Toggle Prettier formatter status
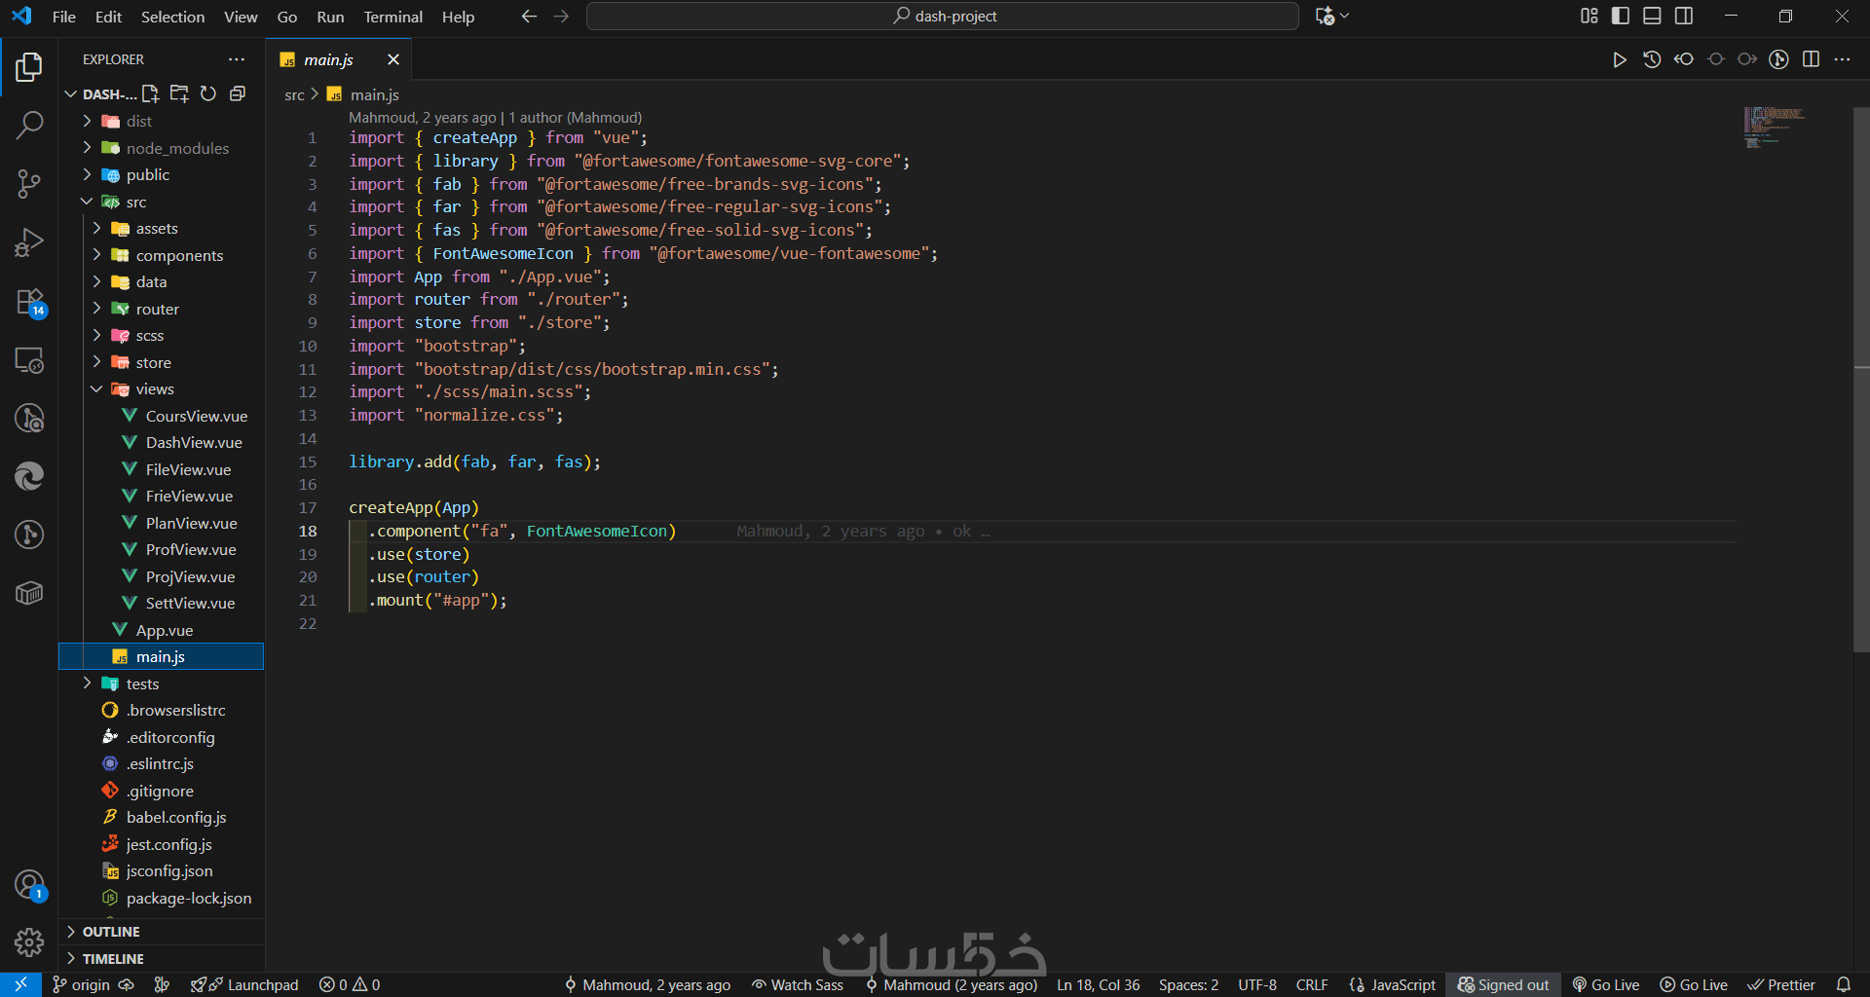Screen dimensions: 1870x997 (1781, 984)
